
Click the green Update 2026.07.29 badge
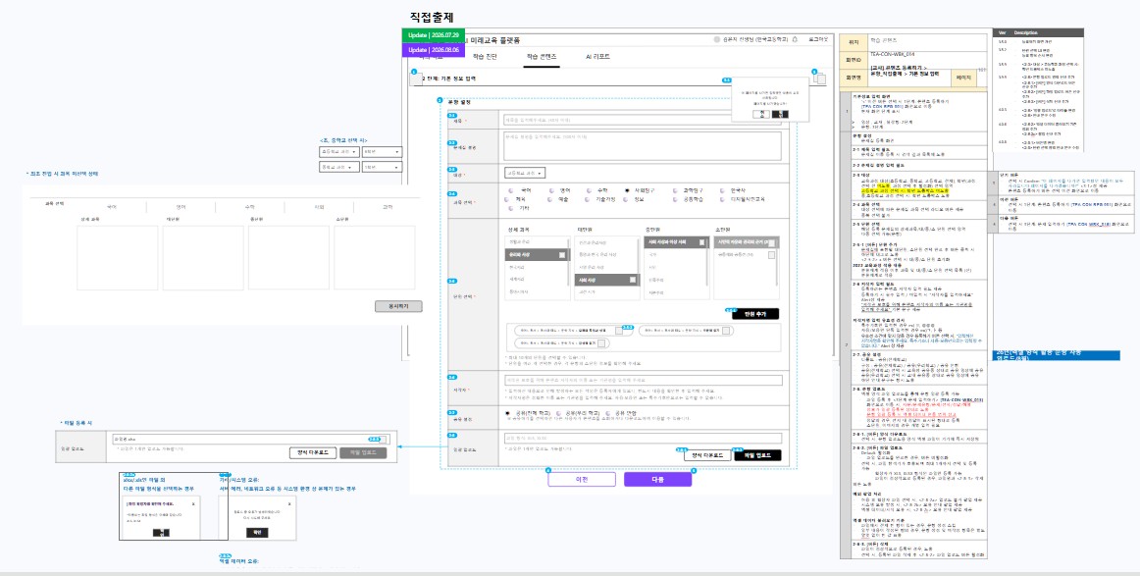click(434, 35)
